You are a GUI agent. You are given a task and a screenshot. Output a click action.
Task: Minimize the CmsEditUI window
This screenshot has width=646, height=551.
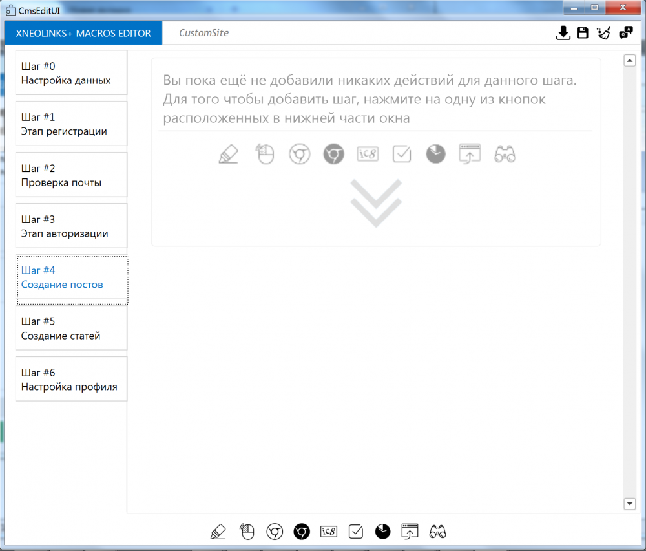point(574,7)
